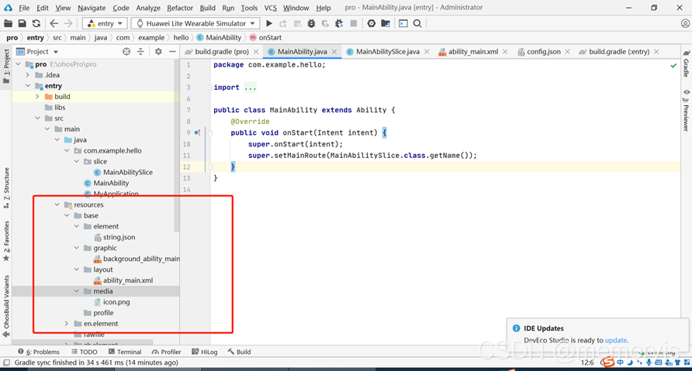Open the Search Everywhere magnifier icon
Screen dimensions: 692x371
pos(417,23)
